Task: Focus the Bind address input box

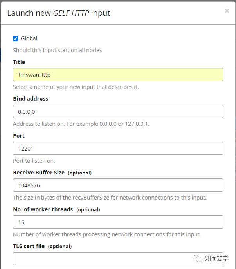Action: (118, 111)
